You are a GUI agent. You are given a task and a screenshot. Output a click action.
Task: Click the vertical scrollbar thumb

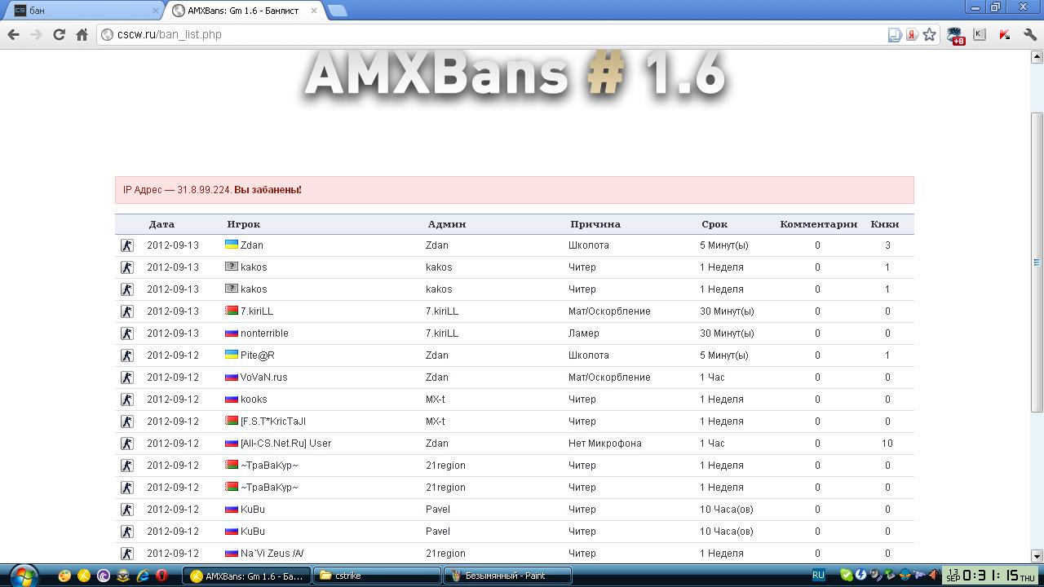(1037, 263)
